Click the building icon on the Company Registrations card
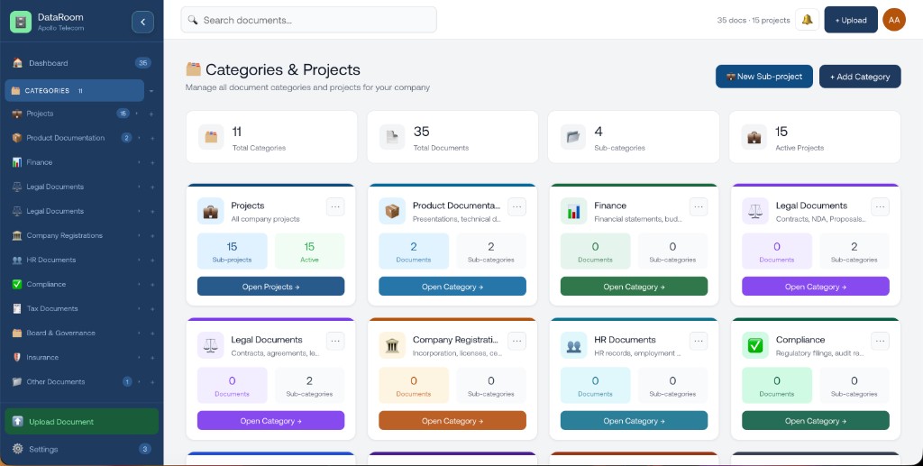Screen dimensions: 923x466 click(392, 345)
